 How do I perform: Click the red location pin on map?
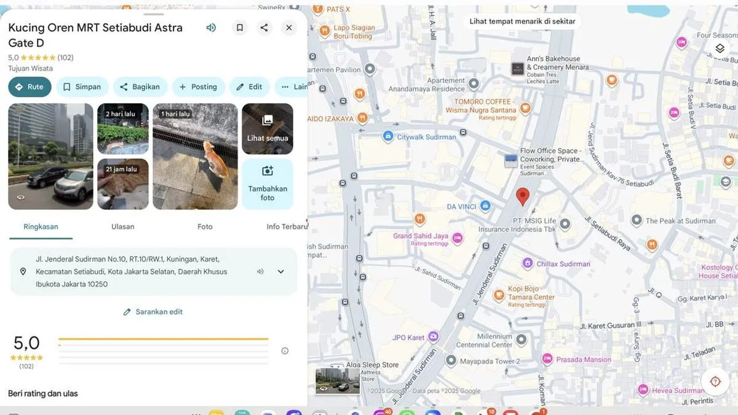coord(522,196)
